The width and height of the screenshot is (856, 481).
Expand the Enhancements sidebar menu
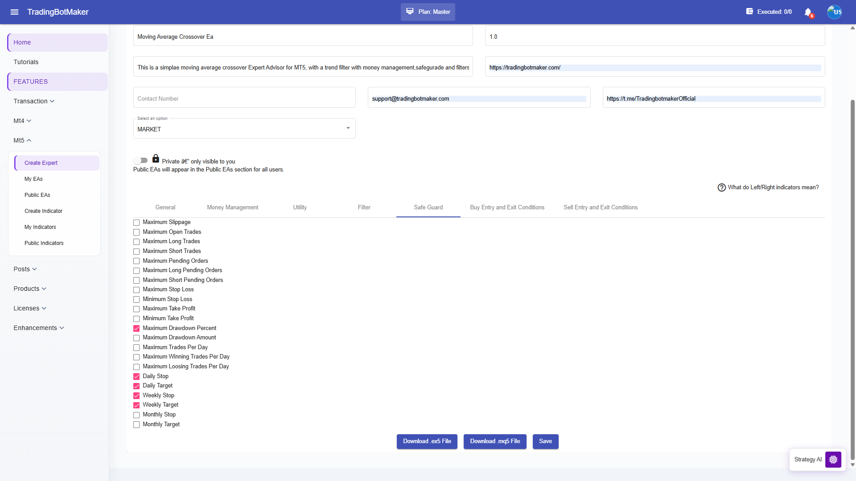39,328
